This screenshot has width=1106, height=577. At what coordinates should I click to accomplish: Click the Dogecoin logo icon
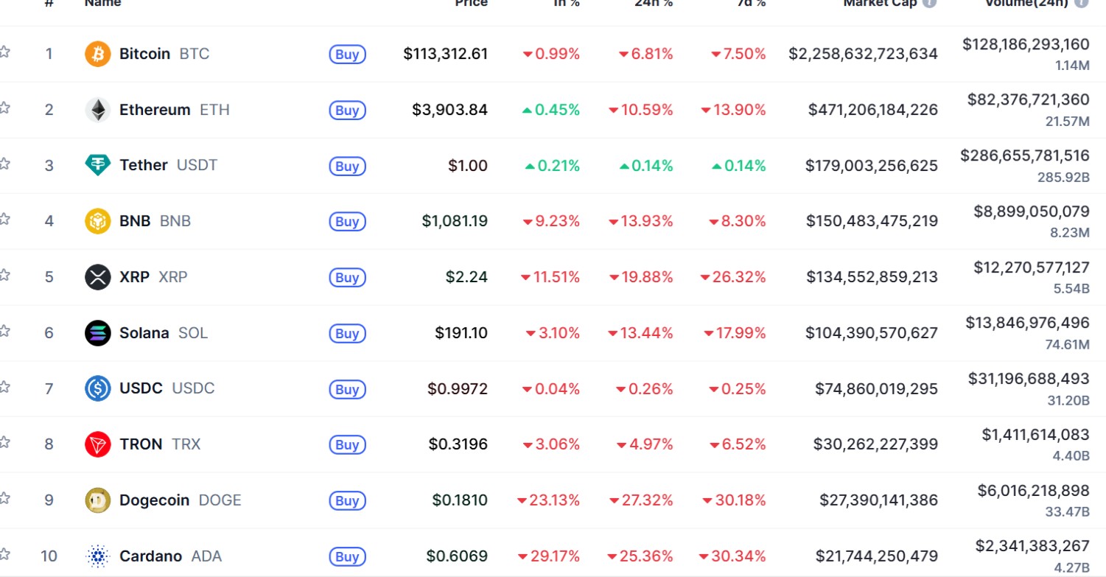click(x=98, y=500)
